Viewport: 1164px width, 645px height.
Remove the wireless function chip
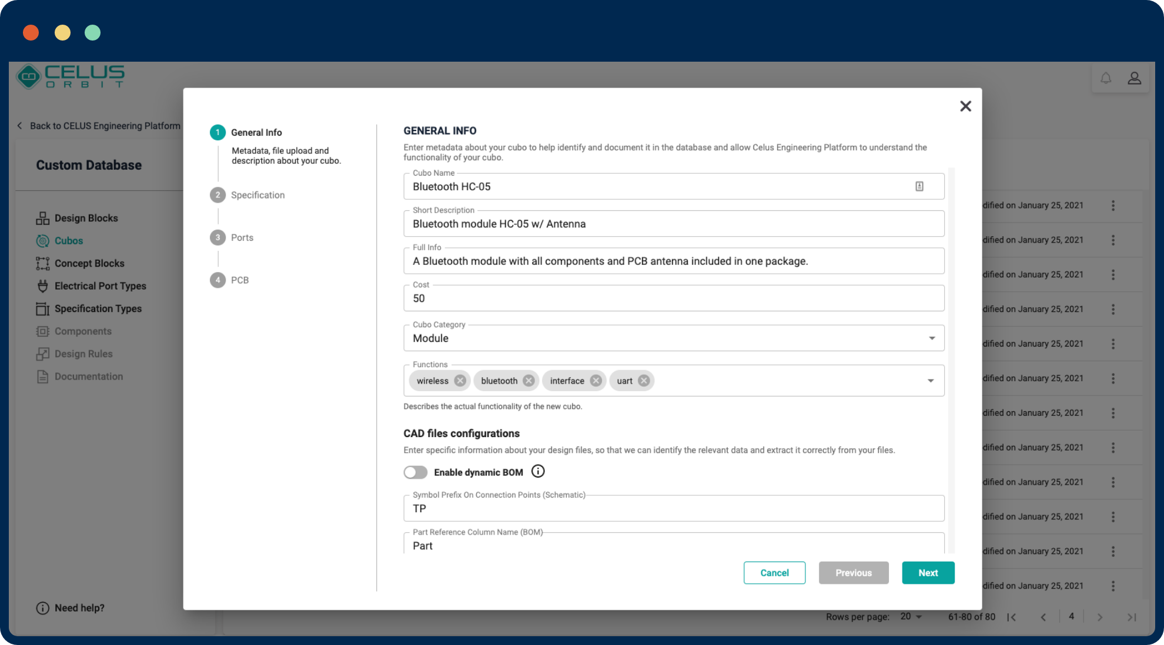point(460,381)
